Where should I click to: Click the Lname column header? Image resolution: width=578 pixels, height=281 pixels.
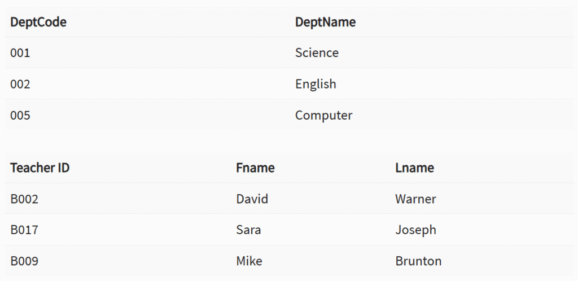click(x=414, y=168)
